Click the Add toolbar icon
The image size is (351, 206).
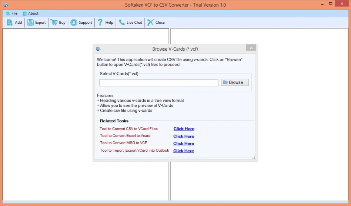(x=10, y=22)
